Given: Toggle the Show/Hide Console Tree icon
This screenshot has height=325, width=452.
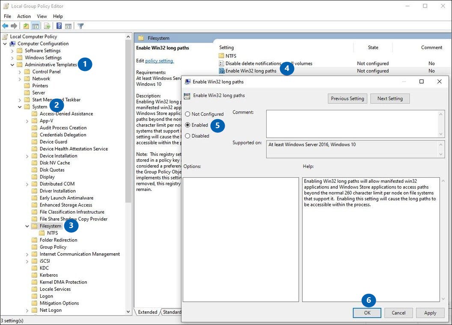Looking at the screenshot, I should (36, 26).
